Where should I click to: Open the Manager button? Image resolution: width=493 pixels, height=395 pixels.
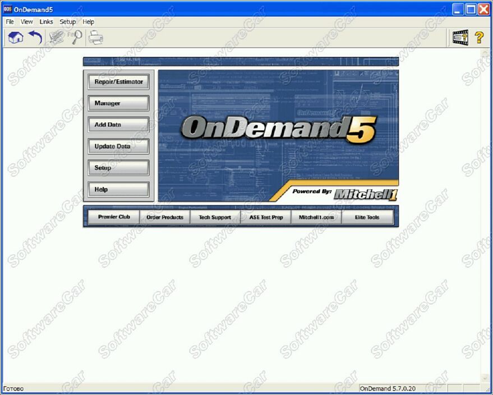118,103
